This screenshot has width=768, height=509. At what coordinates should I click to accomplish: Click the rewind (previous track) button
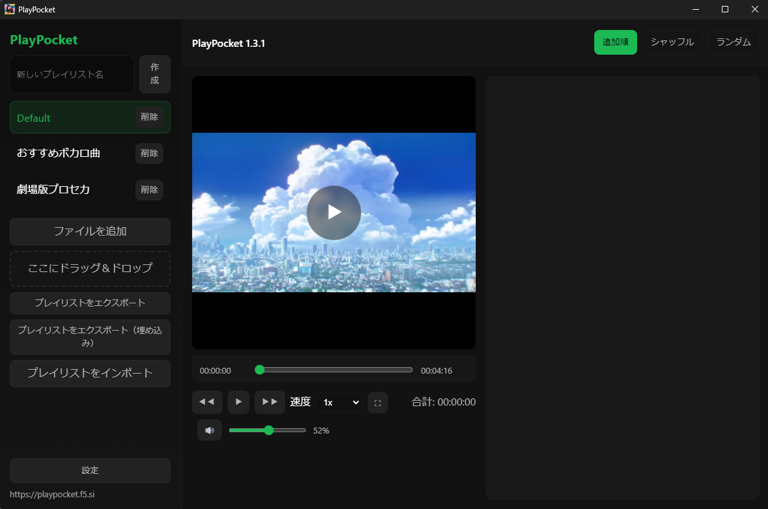point(207,402)
